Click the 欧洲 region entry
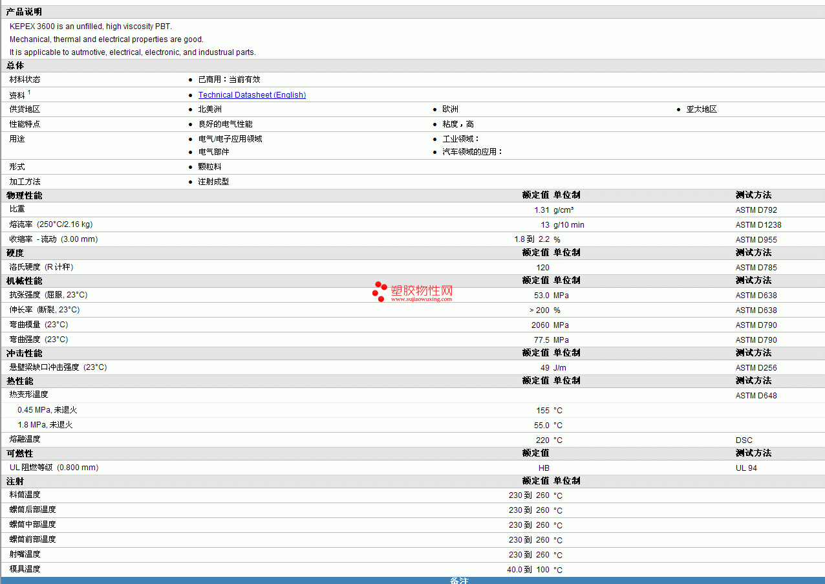 pos(451,109)
